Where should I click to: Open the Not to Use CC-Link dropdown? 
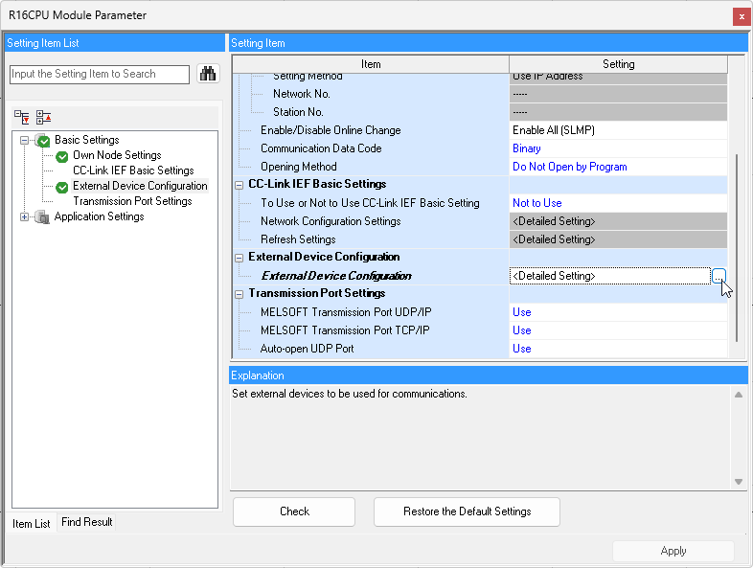tap(618, 203)
